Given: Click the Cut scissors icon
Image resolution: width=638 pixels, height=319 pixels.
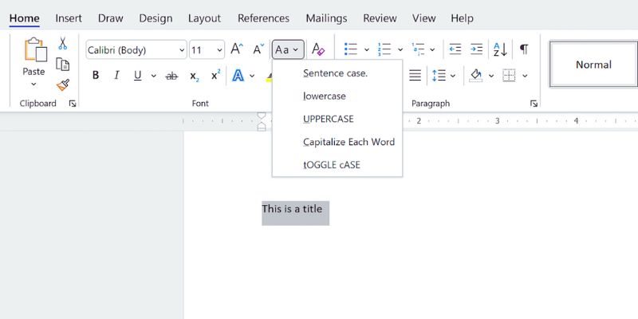Looking at the screenshot, I should point(62,44).
